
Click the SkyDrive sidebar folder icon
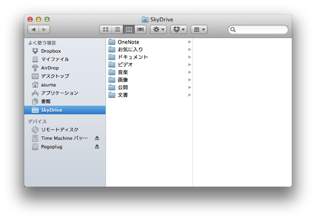35,110
